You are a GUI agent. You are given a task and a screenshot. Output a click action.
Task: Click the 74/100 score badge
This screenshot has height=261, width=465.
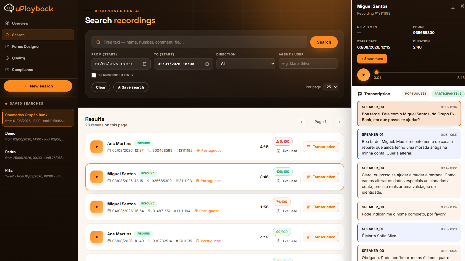pyautogui.click(x=282, y=202)
